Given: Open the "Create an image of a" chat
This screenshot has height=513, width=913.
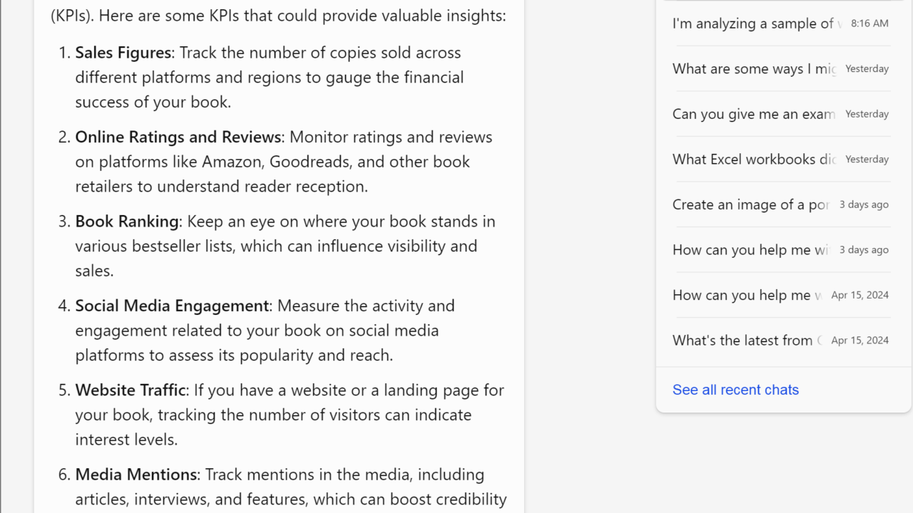Looking at the screenshot, I should point(750,204).
